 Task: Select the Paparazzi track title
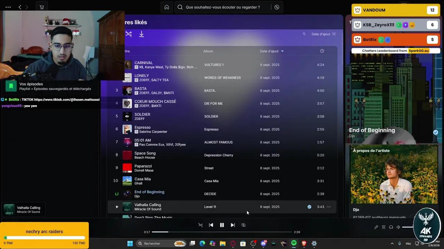coord(143,166)
